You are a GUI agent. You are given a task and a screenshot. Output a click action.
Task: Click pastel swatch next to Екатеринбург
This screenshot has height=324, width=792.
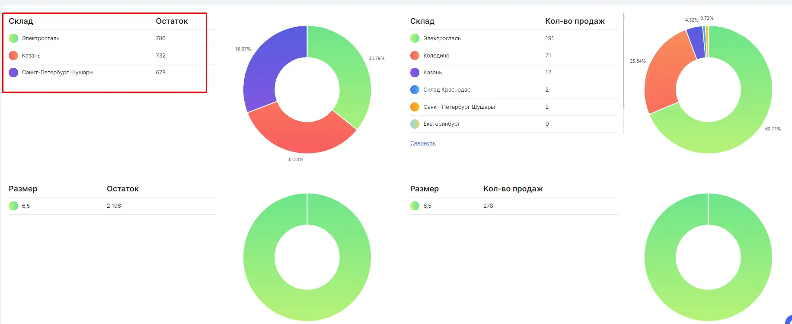click(x=415, y=124)
